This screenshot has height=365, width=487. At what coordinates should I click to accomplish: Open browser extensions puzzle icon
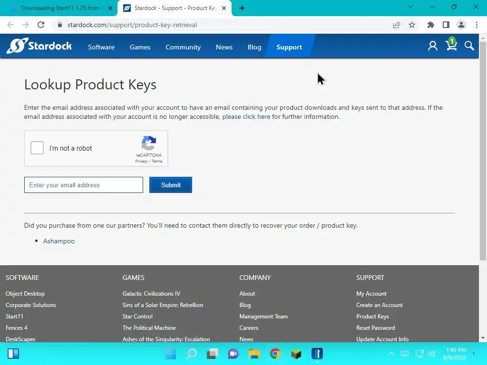(431, 25)
